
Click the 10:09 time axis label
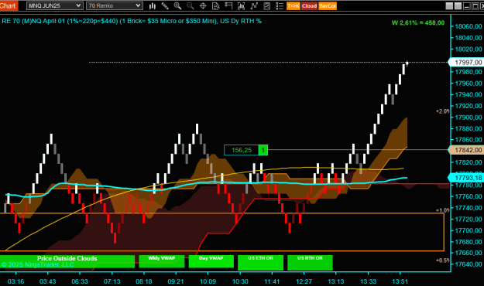208,281
